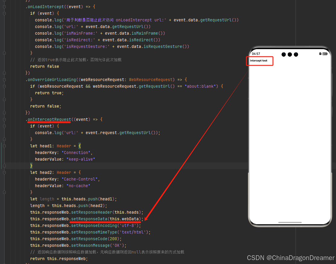Click the "about:blank" string literal

[x=200, y=86]
